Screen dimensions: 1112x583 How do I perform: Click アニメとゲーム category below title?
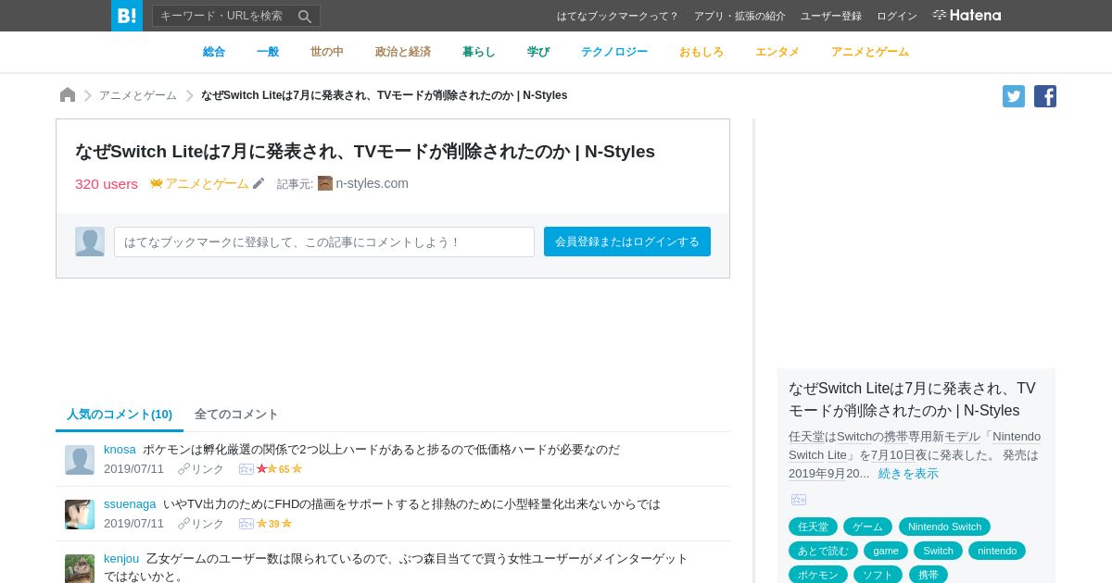(207, 183)
